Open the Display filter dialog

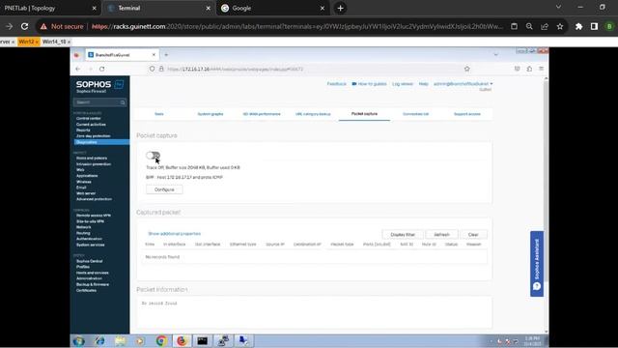(403, 234)
